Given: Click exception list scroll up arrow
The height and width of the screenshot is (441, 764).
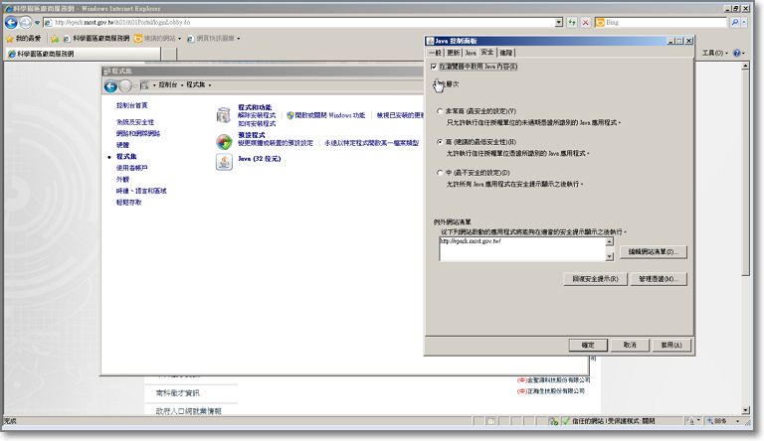Looking at the screenshot, I should 609,242.
